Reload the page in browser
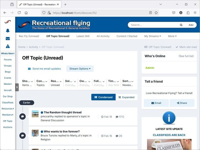 (19, 13)
